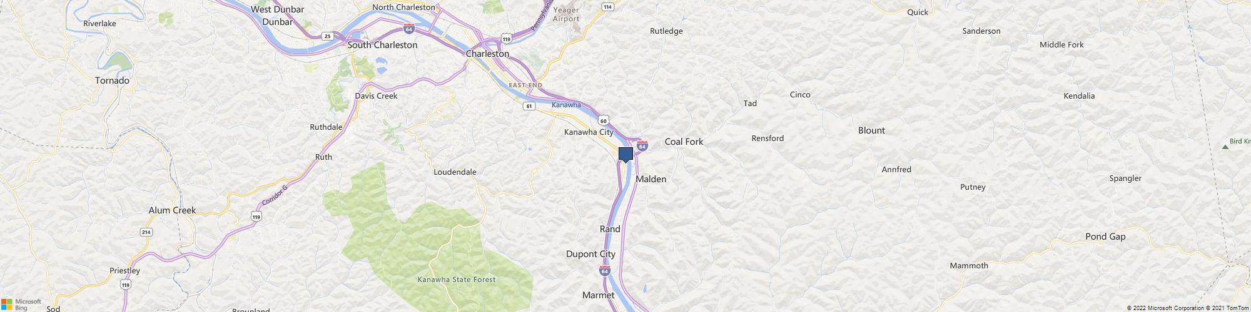Click the Alum Creek town label
This screenshot has height=312, width=1251.
[x=172, y=210]
